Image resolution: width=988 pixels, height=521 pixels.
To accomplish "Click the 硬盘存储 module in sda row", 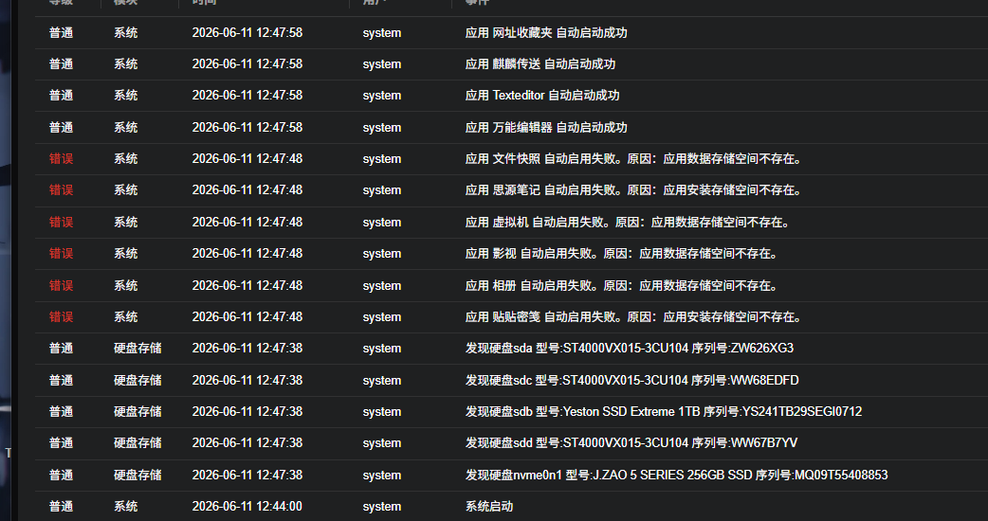I will (137, 348).
